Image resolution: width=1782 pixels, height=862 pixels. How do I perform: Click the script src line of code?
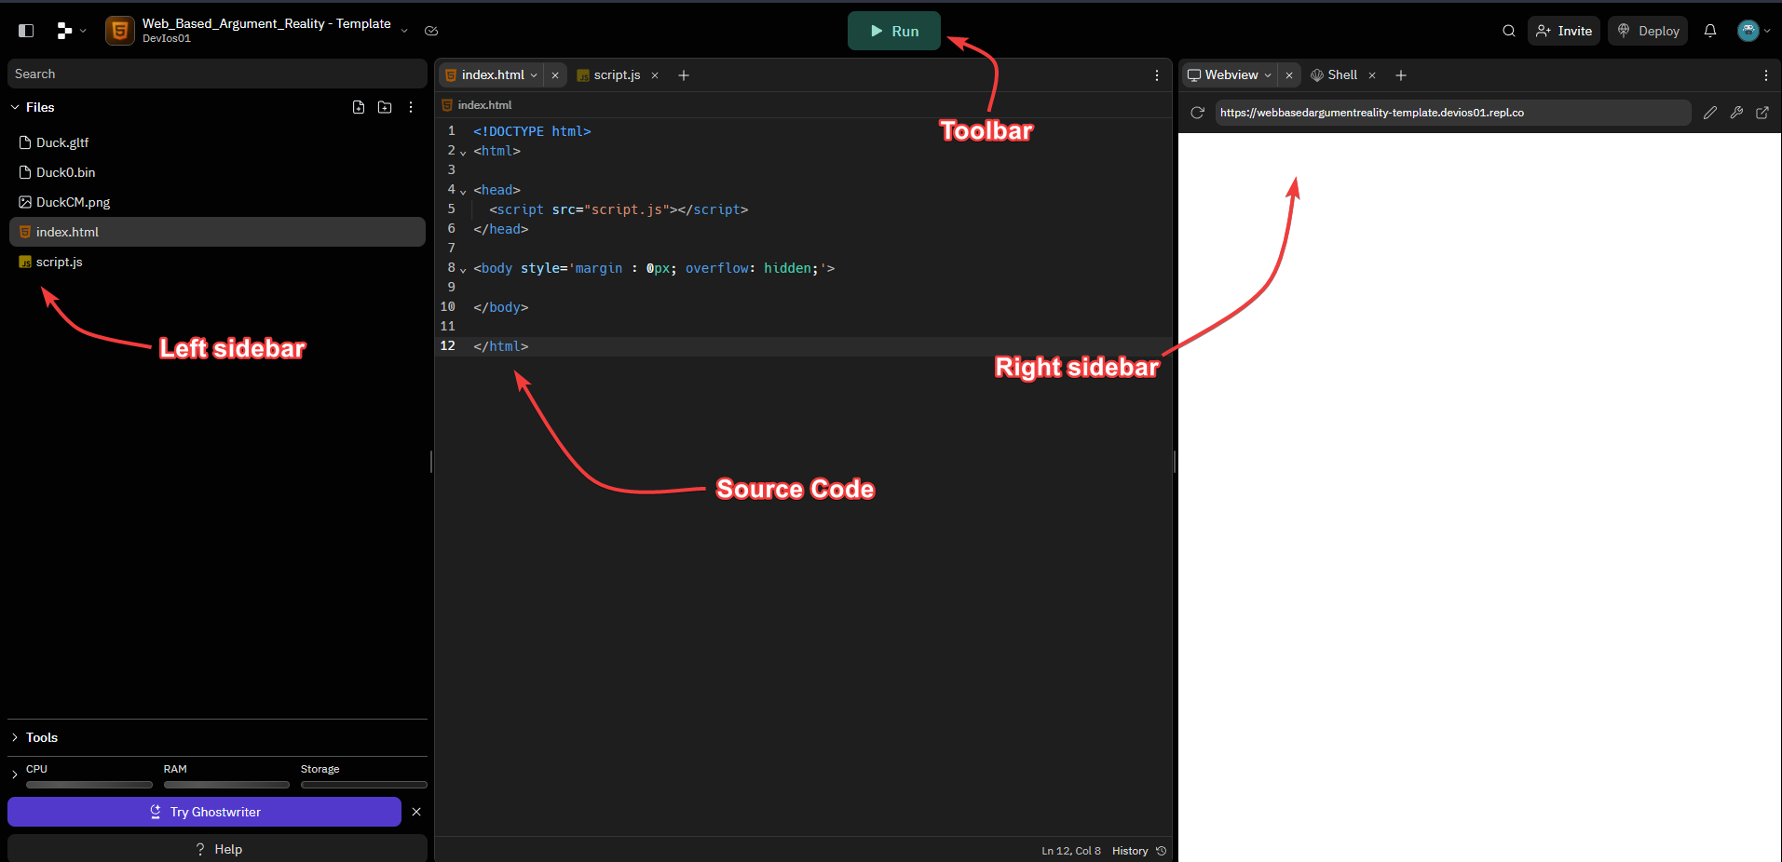click(619, 209)
